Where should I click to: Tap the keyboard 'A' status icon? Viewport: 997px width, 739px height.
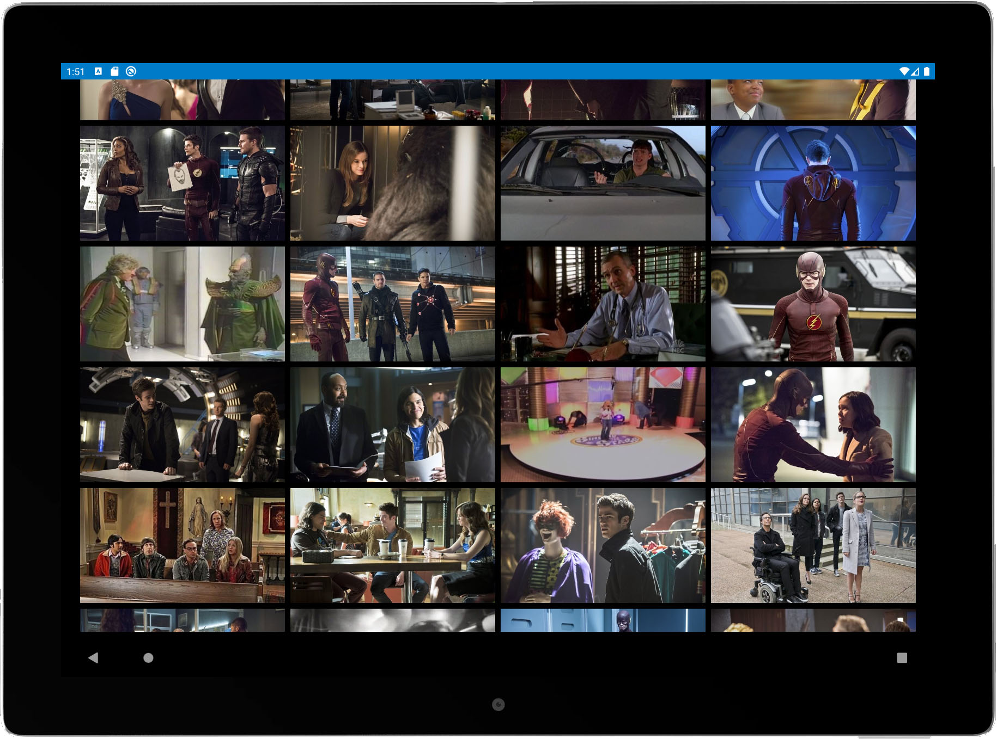[x=98, y=71]
